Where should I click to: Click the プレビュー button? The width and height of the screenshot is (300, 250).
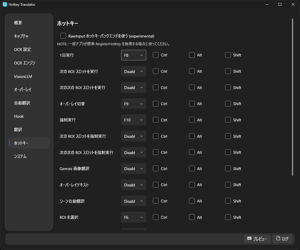(x=257, y=239)
